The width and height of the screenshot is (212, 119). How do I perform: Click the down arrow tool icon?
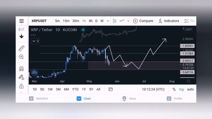(x=21, y=36)
